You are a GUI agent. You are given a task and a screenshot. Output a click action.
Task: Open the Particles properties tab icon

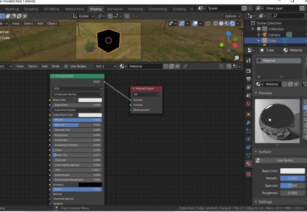coord(248,131)
